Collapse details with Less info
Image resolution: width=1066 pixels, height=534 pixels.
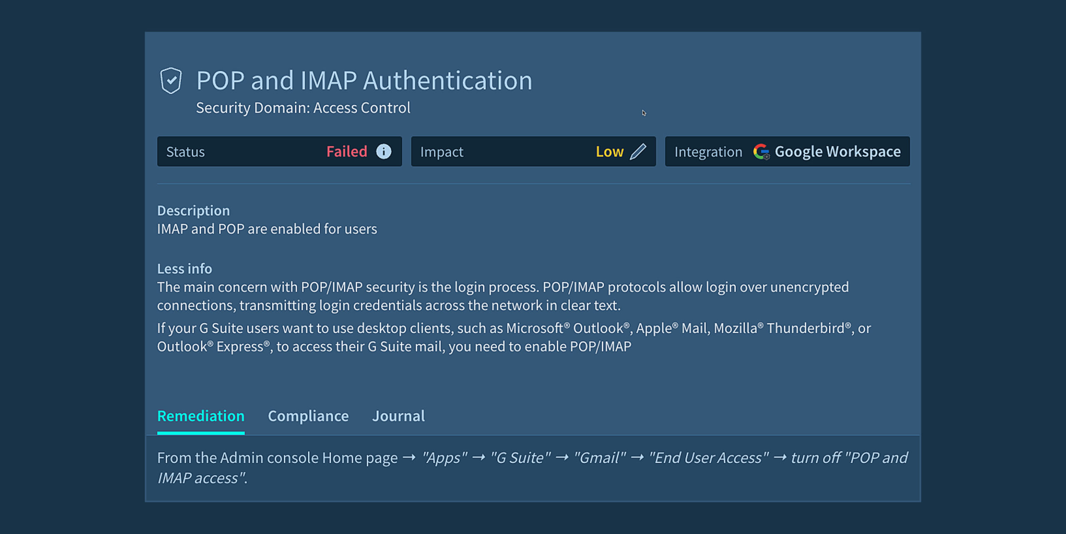coord(184,269)
